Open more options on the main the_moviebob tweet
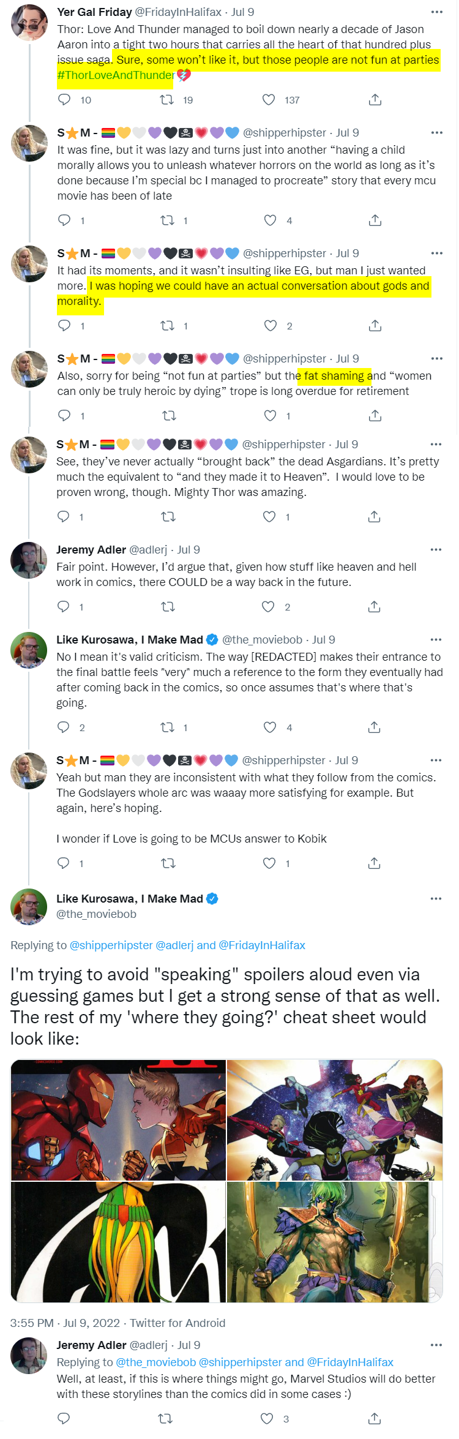 click(x=436, y=899)
